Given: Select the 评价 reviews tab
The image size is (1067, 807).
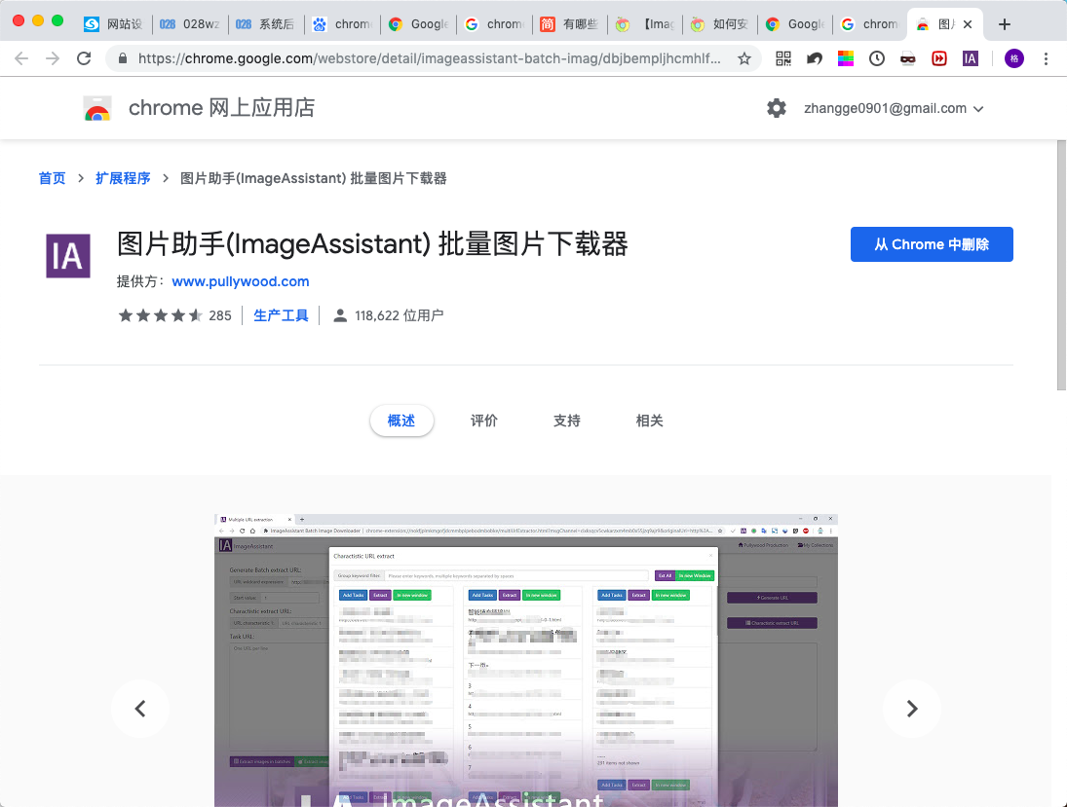Looking at the screenshot, I should (484, 421).
